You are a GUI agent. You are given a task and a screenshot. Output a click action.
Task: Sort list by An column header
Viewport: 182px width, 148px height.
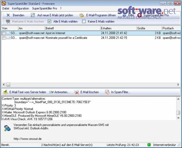(32, 28)
